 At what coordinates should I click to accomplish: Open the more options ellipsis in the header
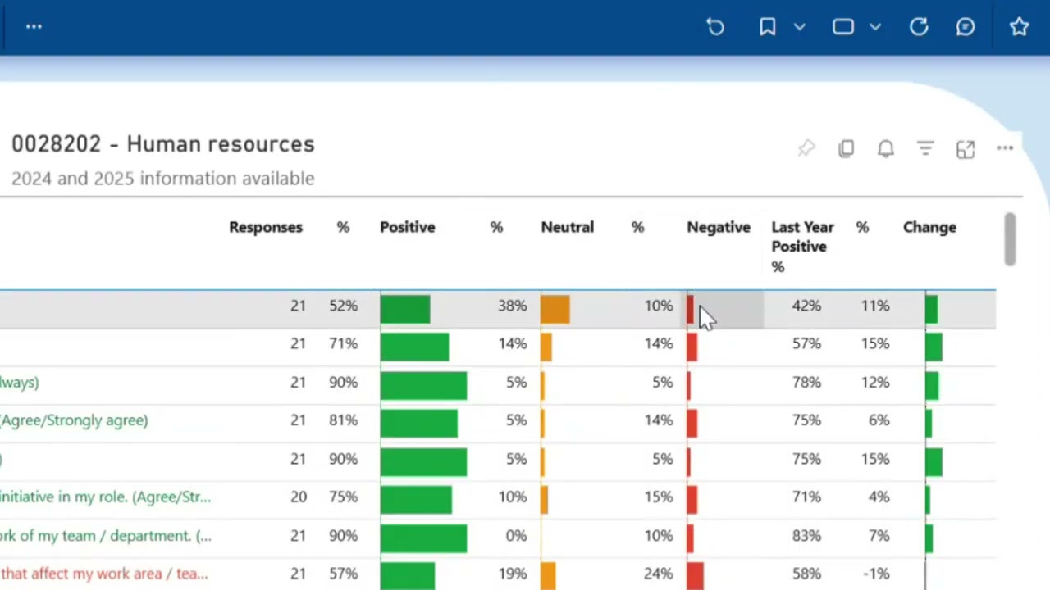(x=34, y=27)
